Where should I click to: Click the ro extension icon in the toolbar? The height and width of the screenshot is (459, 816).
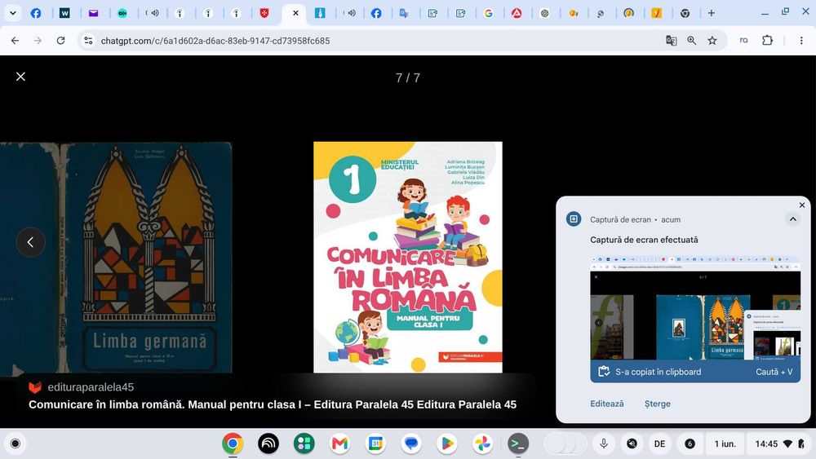point(743,41)
